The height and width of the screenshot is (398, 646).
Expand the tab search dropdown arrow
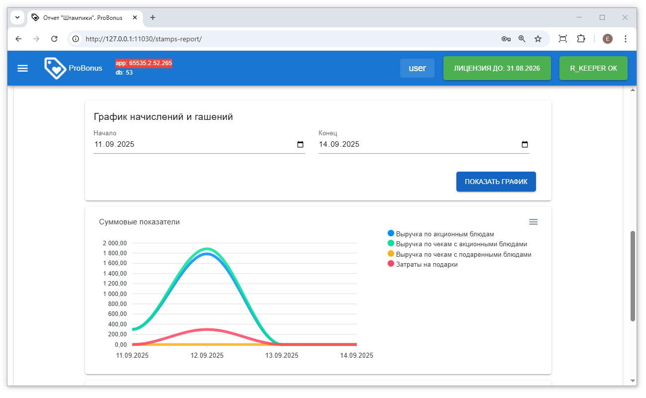(17, 17)
